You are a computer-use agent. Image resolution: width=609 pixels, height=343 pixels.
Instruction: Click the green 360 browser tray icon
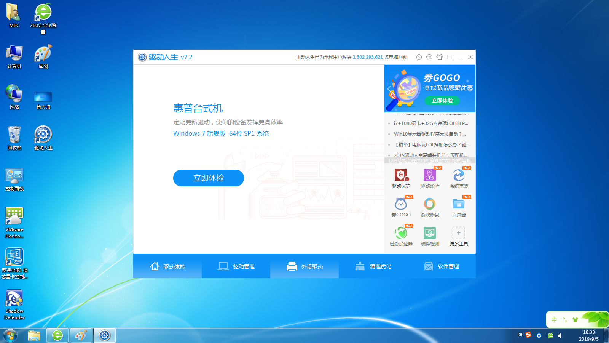[x=550, y=336]
